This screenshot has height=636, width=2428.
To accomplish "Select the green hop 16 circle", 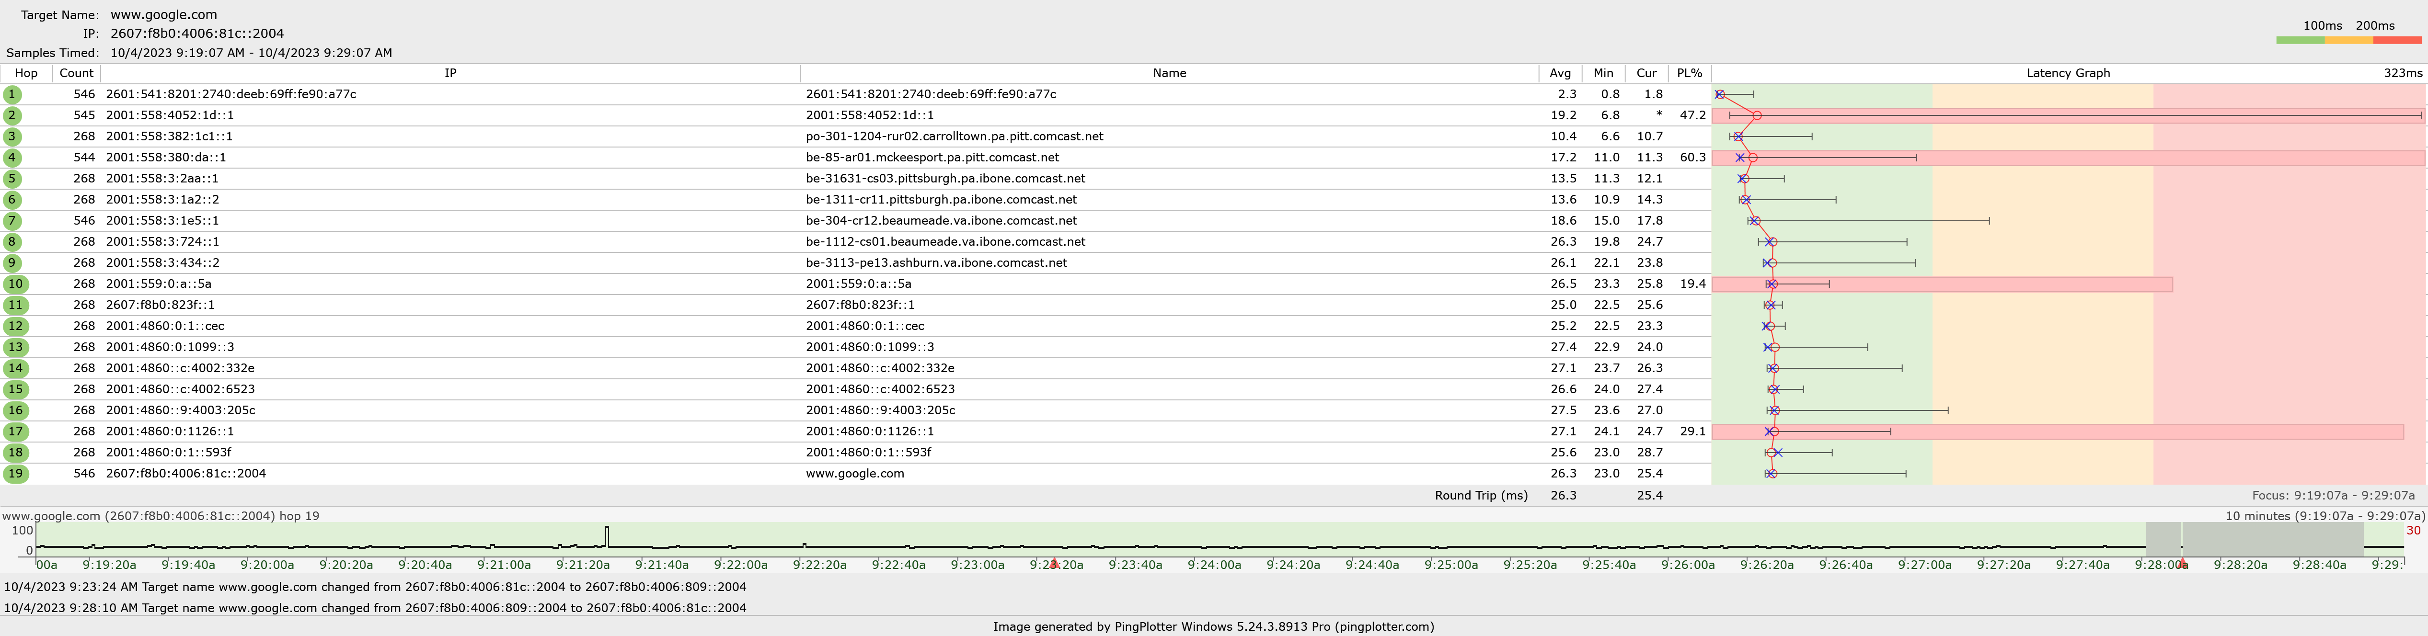I will 15,410.
